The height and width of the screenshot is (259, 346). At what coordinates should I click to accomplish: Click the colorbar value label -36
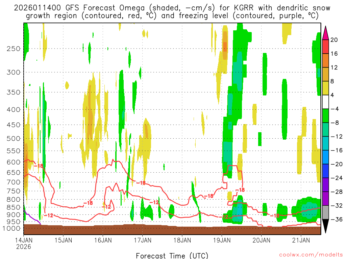[x=336, y=219]
